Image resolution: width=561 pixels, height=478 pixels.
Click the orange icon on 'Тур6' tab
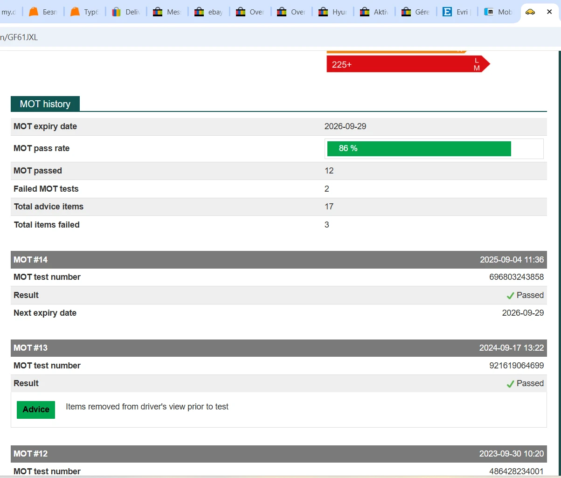pyautogui.click(x=75, y=12)
